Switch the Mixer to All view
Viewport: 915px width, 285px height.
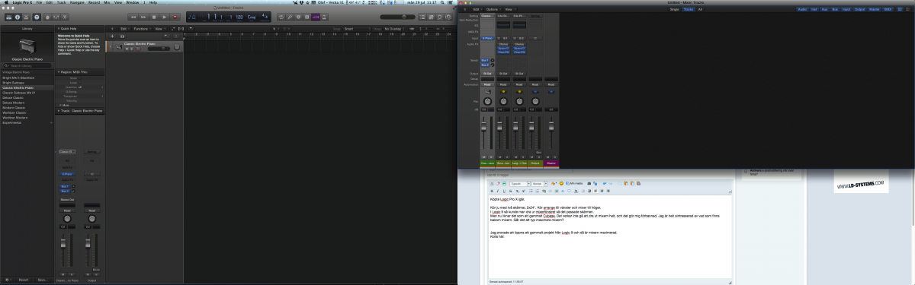(700, 9)
